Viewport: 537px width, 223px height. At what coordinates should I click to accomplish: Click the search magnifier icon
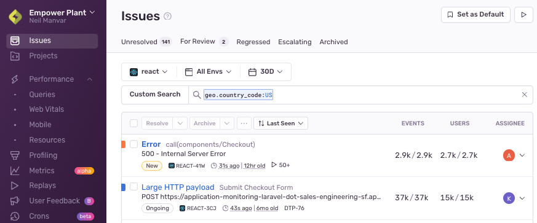(x=197, y=95)
